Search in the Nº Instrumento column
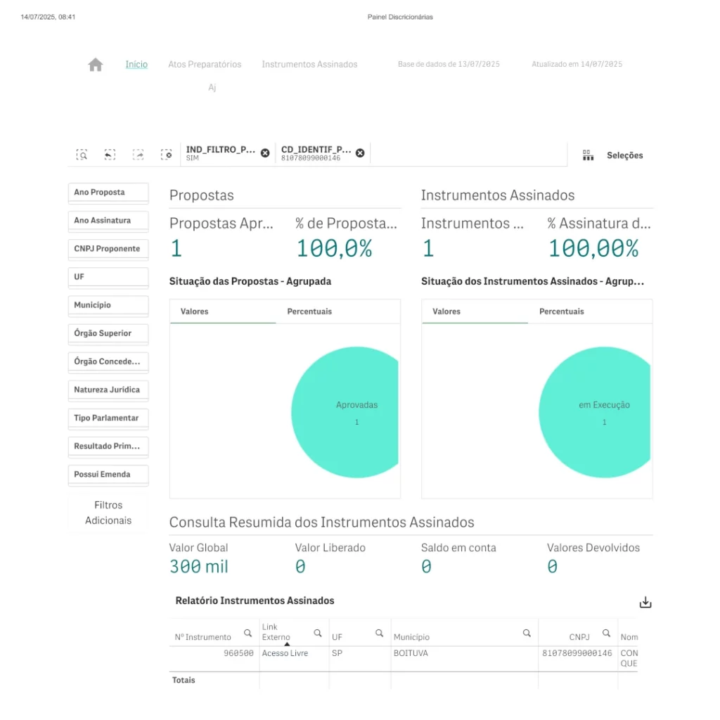The image size is (720, 720). tap(247, 633)
